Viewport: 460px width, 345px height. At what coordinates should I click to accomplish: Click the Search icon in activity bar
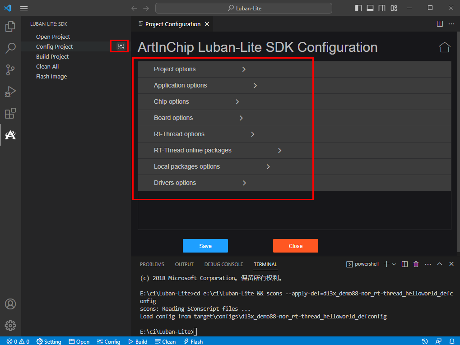(10, 48)
